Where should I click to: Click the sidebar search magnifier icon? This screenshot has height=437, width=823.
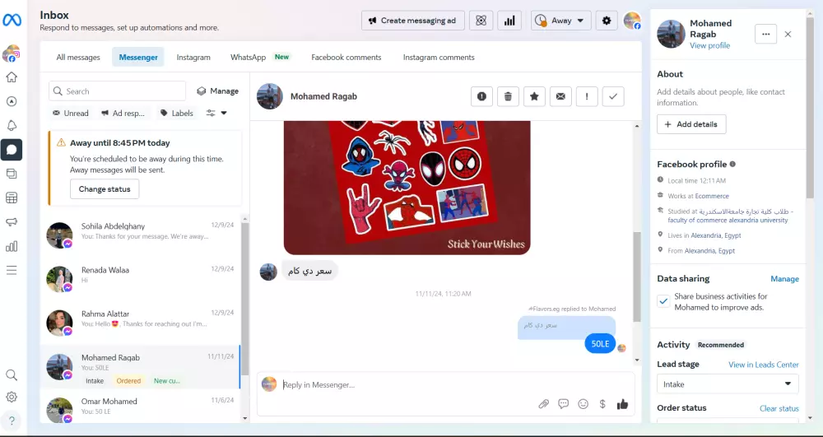tap(12, 375)
